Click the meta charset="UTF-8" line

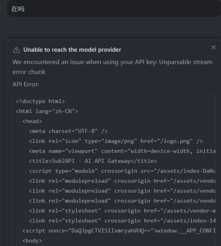tap(68, 131)
